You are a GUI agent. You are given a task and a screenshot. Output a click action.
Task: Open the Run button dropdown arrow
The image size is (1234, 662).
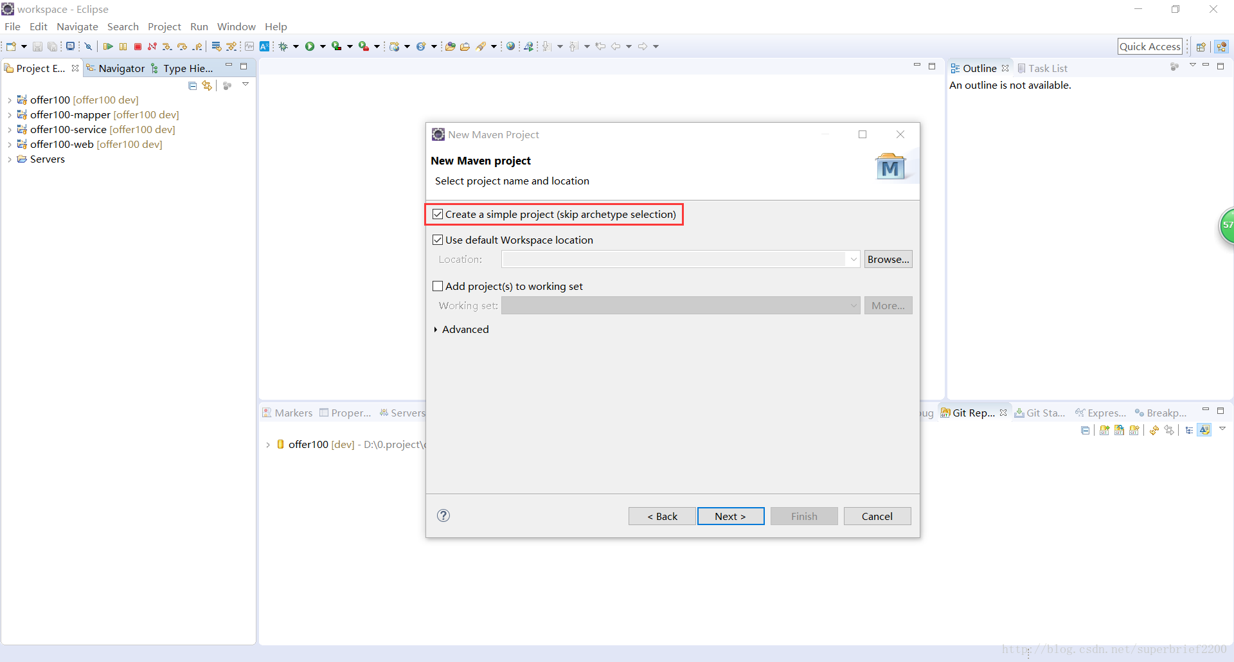(x=323, y=46)
